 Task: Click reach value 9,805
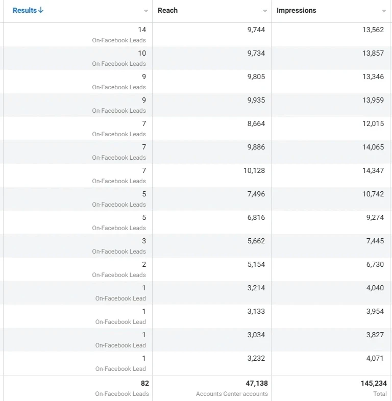pos(256,77)
